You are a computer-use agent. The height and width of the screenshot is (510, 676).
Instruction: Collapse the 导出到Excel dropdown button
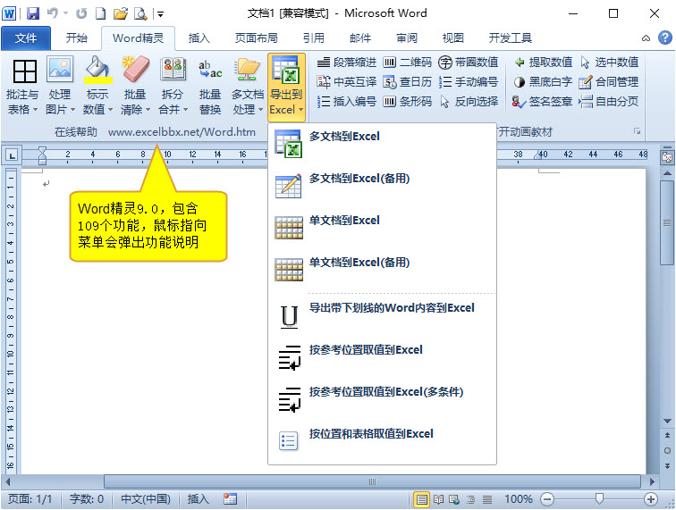(286, 87)
